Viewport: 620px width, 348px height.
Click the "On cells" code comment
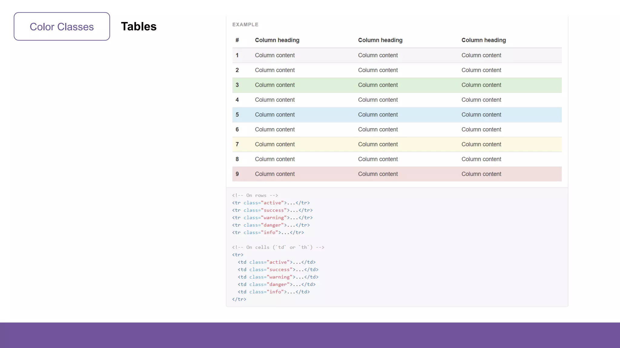tap(278, 247)
